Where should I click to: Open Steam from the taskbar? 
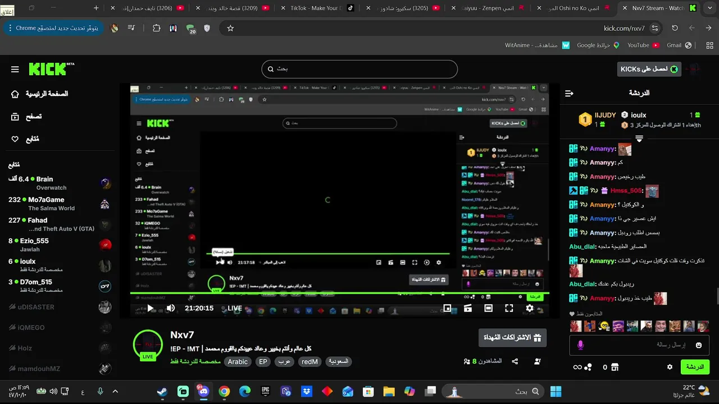[x=162, y=392]
